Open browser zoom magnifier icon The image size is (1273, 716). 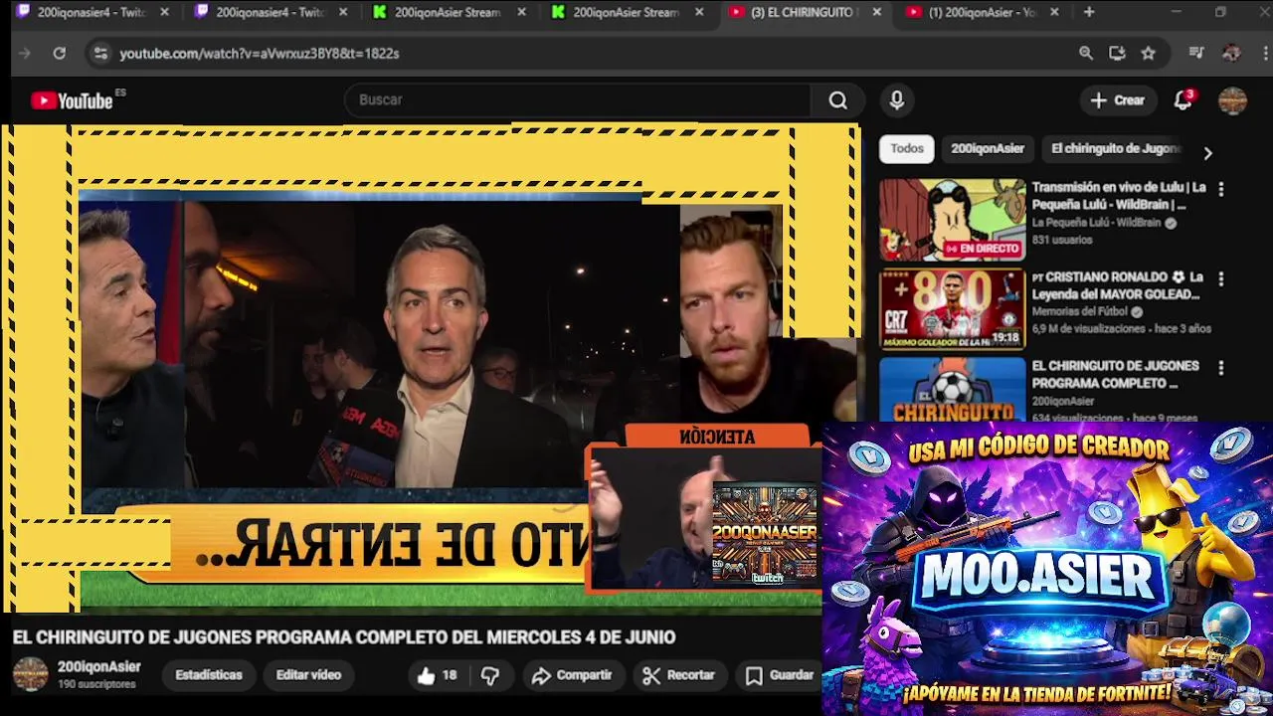pos(1086,54)
